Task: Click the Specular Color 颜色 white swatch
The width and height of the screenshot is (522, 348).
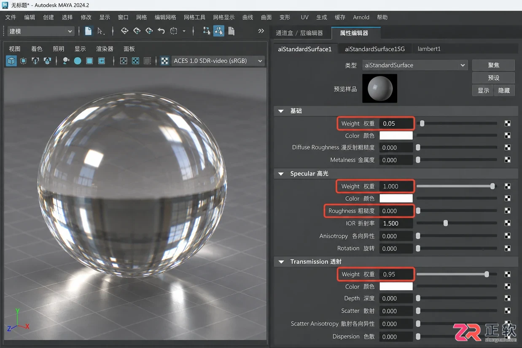Action: 396,198
